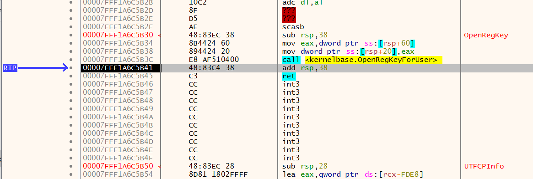Click the sub rsp,38 instruction
Viewport: 533px width, 179px height.
point(305,35)
